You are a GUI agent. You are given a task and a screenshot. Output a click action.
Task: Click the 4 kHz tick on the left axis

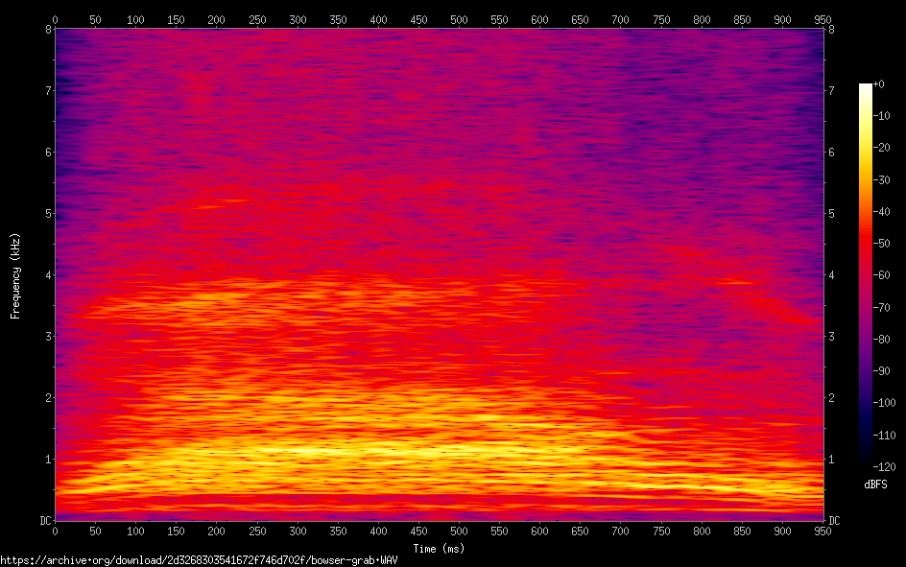point(46,275)
